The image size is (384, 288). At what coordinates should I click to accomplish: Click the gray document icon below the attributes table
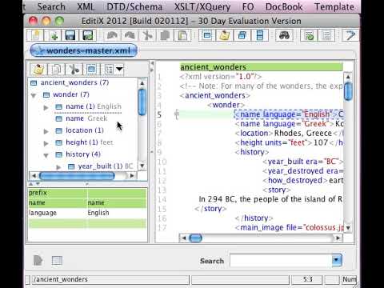tap(38, 260)
